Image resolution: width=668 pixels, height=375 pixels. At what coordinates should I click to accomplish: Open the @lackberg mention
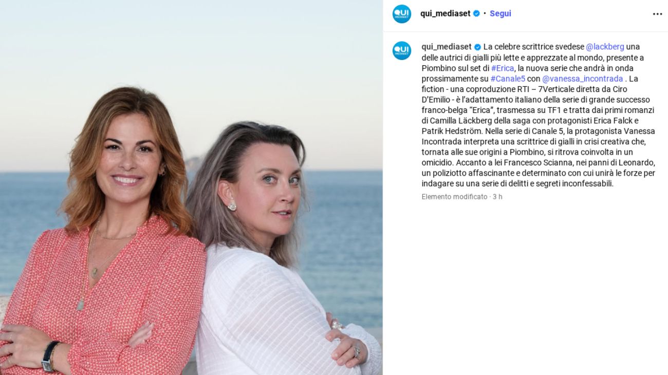click(x=605, y=47)
